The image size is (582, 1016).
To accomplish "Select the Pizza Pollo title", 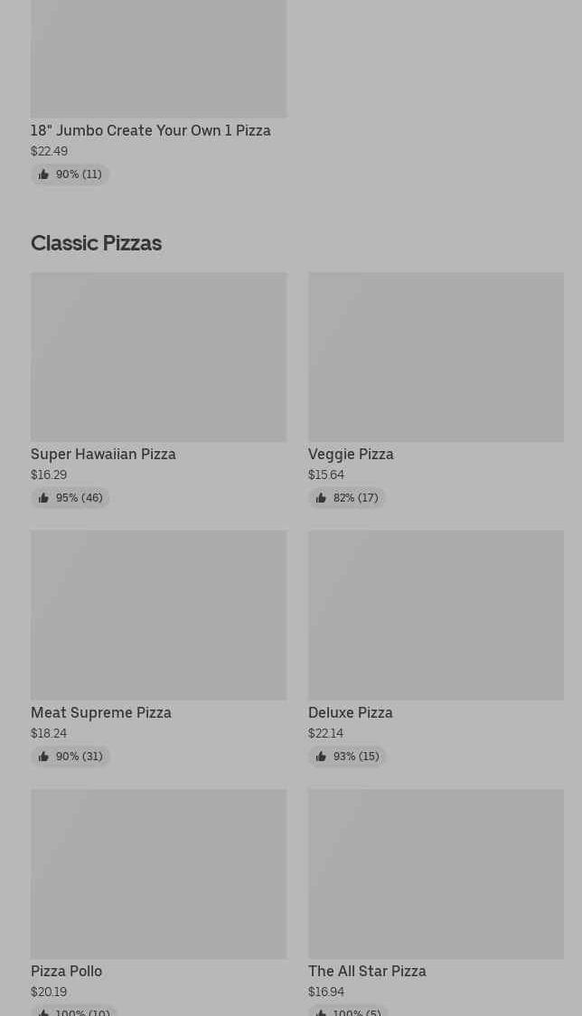I will pos(67,971).
